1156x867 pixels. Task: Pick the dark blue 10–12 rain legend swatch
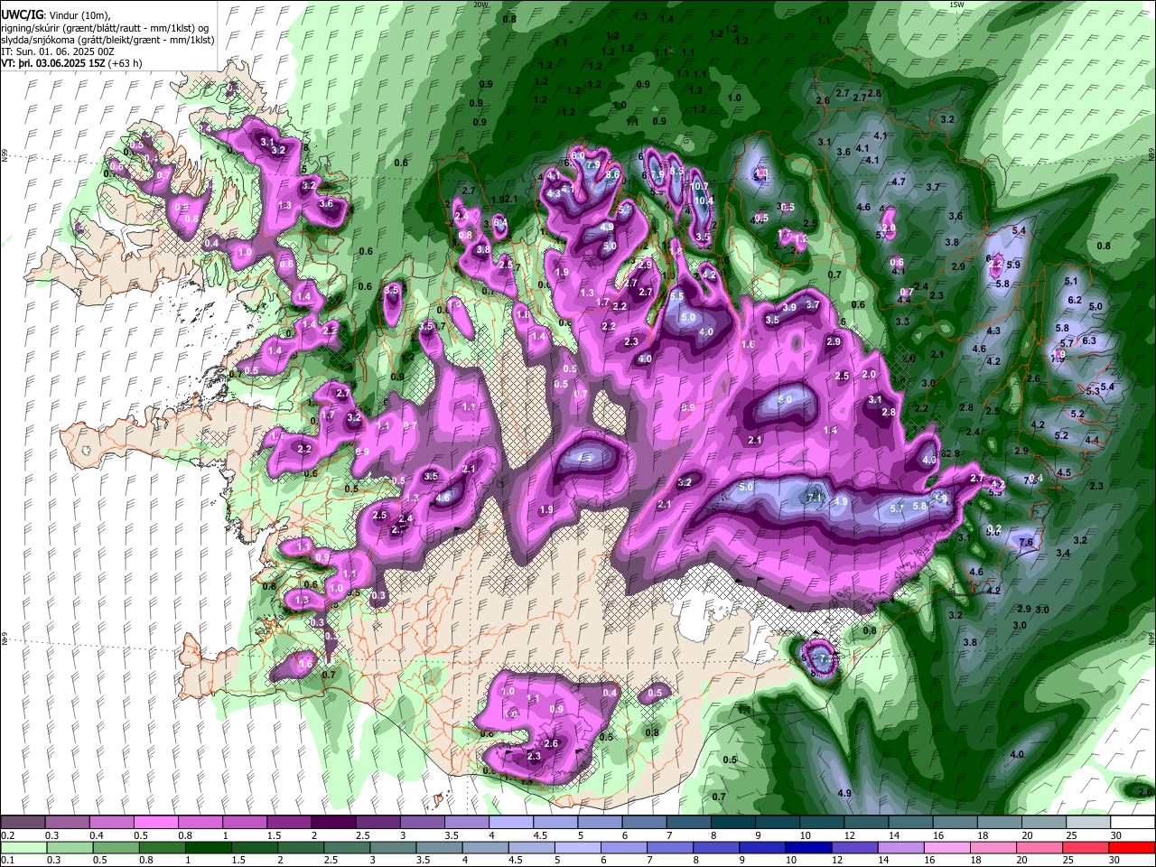point(809,847)
